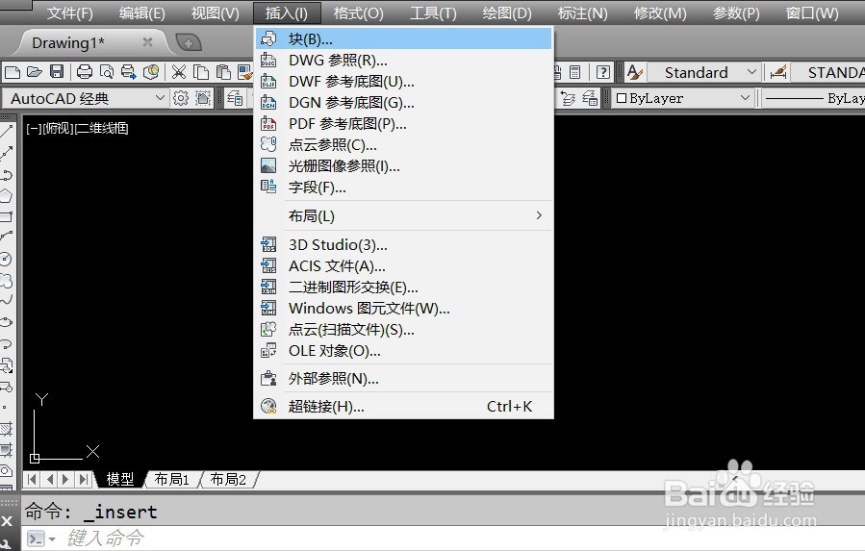Open workspace settings gear icon
The width and height of the screenshot is (865, 551).
[x=180, y=98]
